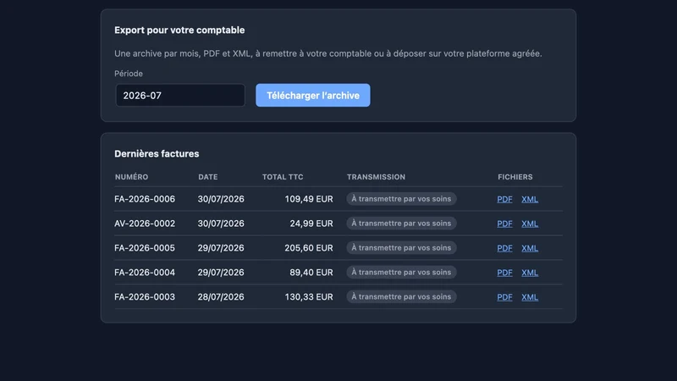Click the amount 89,40 EUR
The image size is (677, 381).
point(311,273)
